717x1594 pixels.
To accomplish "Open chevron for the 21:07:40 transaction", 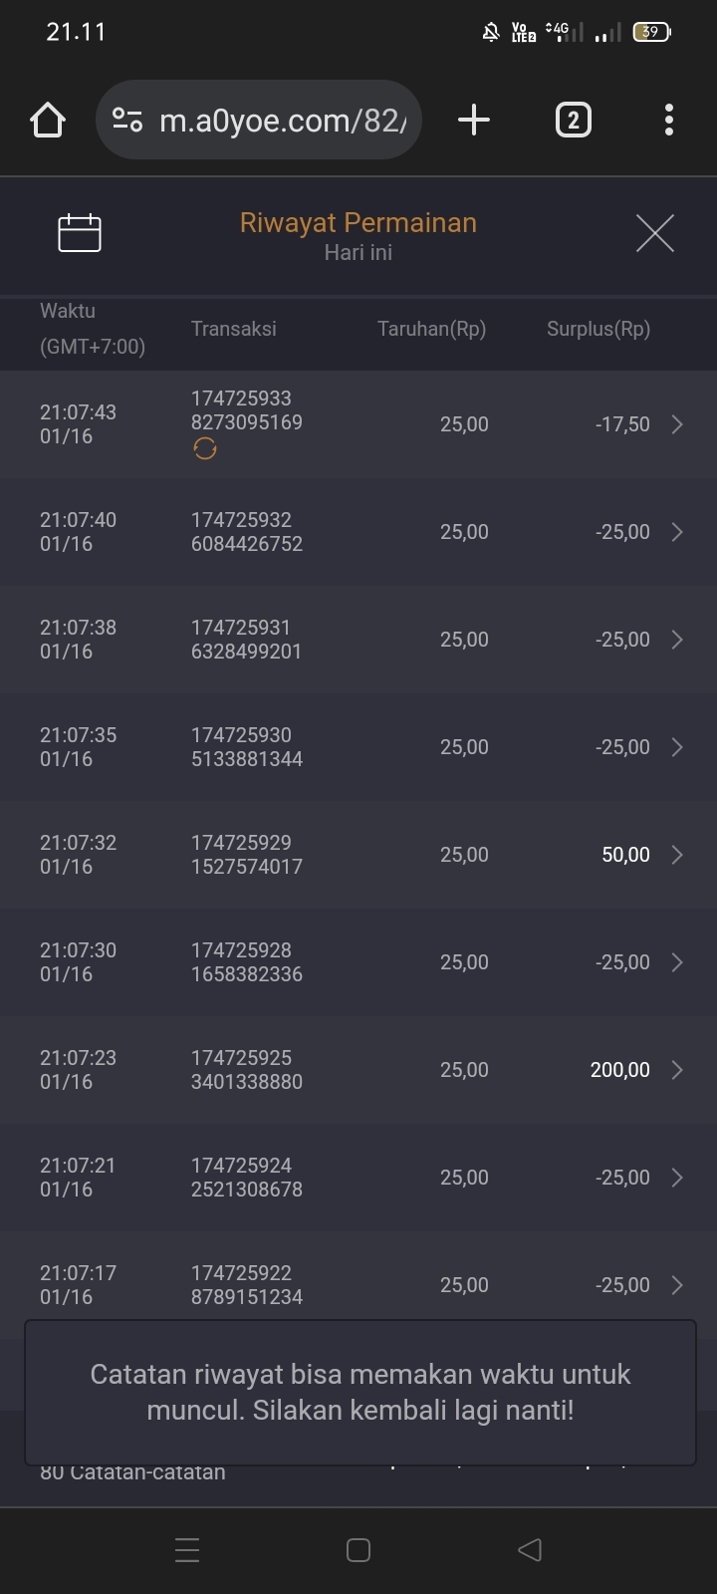I will 677,532.
